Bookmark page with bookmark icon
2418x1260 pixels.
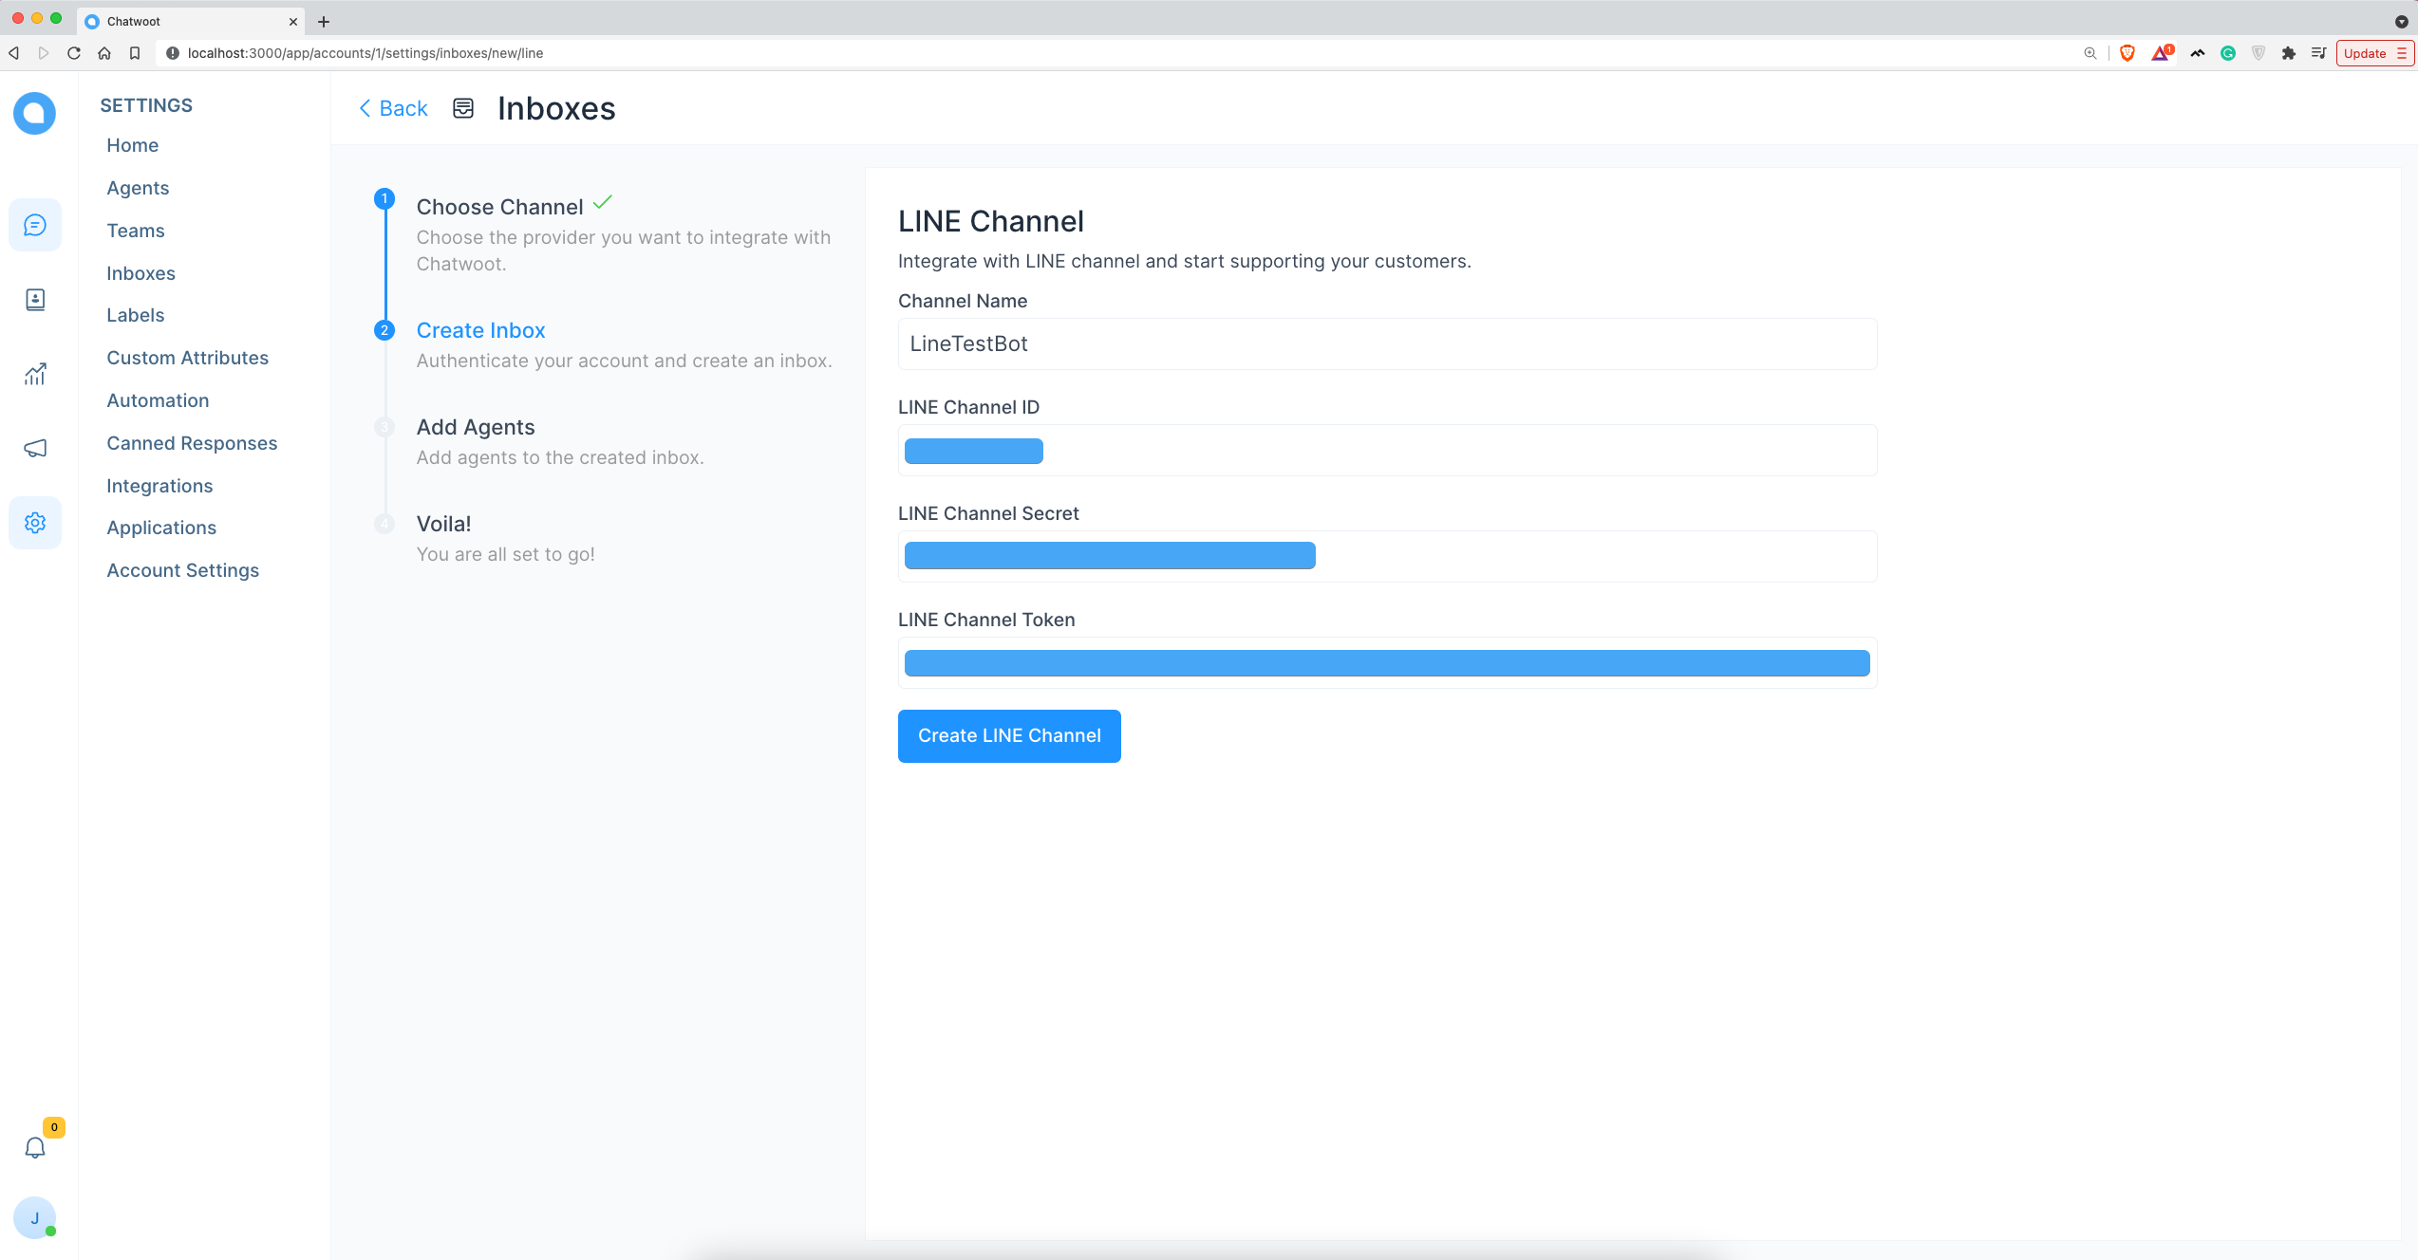pyautogui.click(x=135, y=53)
